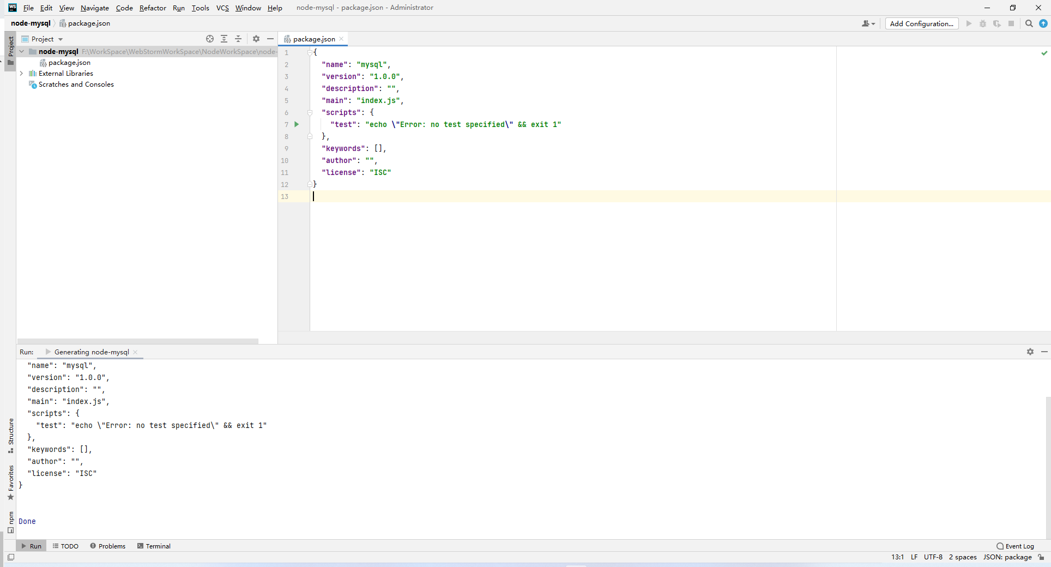Open the Refactor menu

pyautogui.click(x=153, y=8)
